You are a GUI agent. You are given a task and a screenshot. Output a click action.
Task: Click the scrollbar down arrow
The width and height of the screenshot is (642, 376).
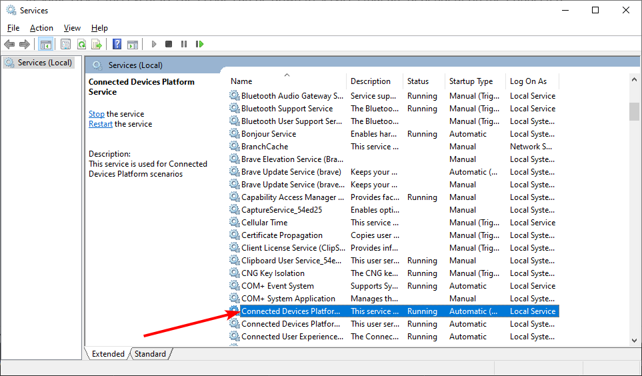click(x=634, y=341)
